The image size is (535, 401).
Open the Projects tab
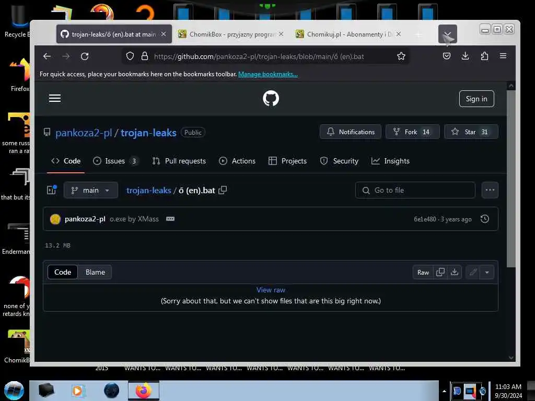point(288,161)
